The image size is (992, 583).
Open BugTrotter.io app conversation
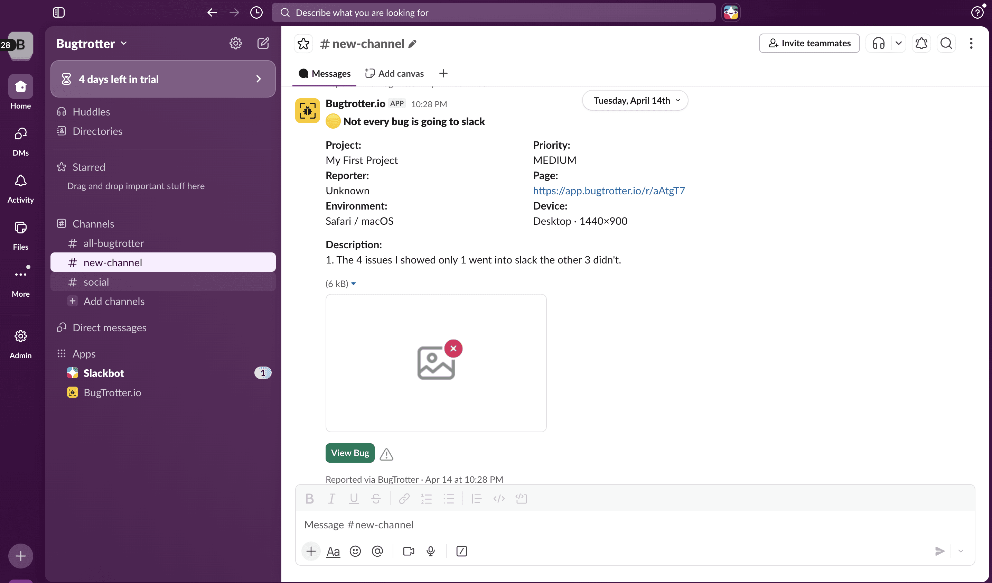[163, 392]
